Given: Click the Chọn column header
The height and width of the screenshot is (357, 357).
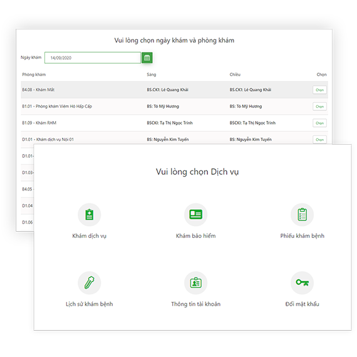Looking at the screenshot, I should click(321, 75).
